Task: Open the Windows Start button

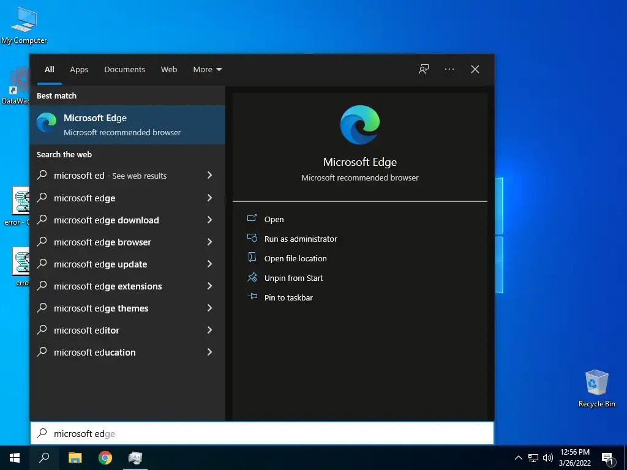Action: pyautogui.click(x=15, y=458)
